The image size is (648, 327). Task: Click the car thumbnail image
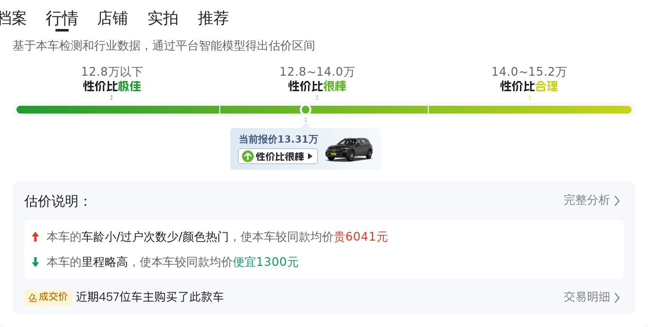(349, 149)
